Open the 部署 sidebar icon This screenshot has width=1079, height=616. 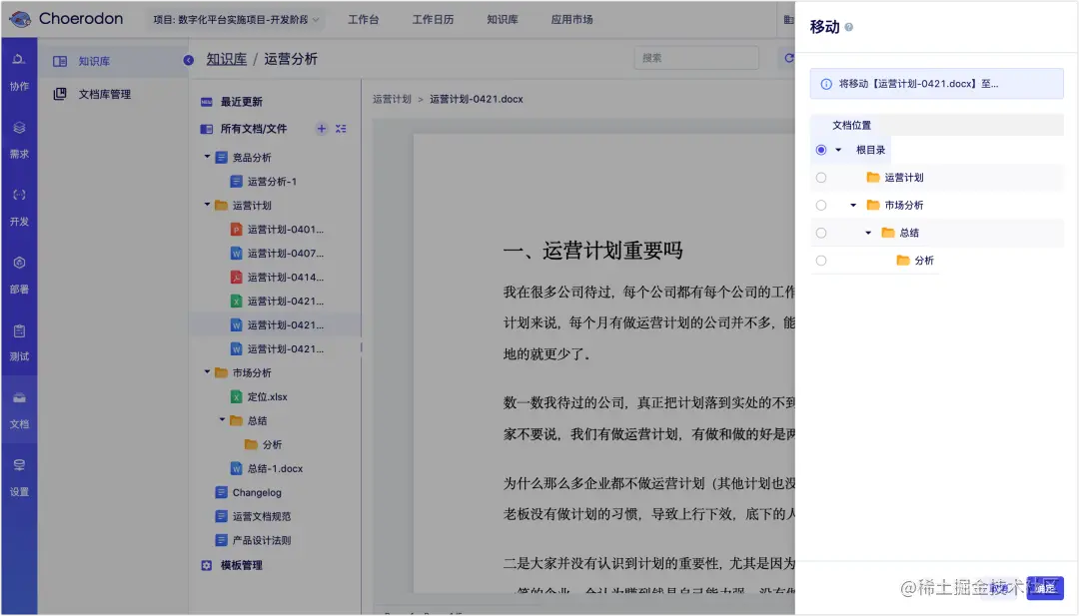[x=19, y=263]
